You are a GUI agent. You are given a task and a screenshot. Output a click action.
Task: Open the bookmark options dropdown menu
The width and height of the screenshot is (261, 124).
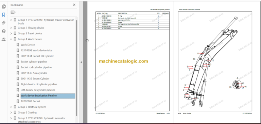tap(14, 12)
